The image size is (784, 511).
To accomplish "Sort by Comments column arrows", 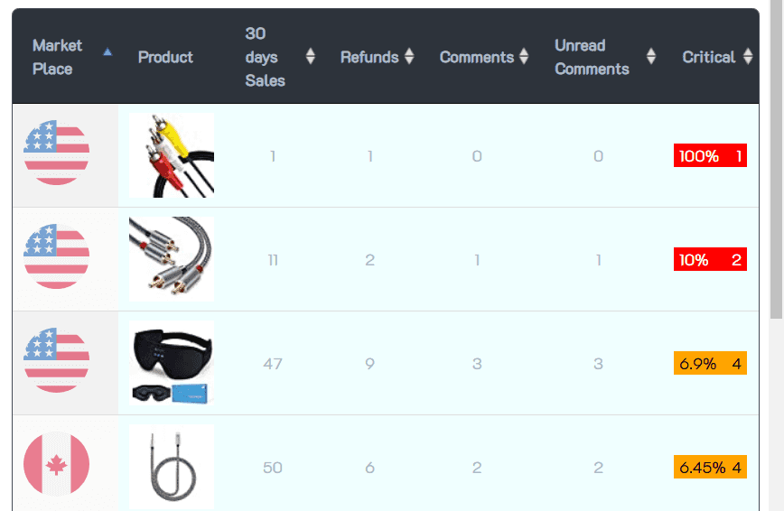I will pos(521,57).
